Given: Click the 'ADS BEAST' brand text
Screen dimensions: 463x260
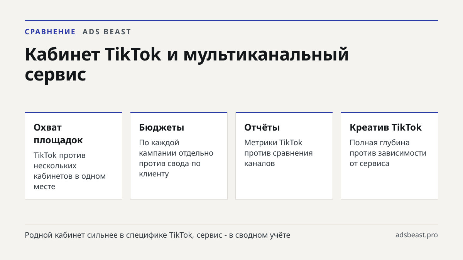Looking at the screenshot, I should coord(107,32).
